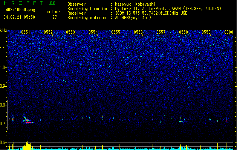Image resolution: width=237 pixels, height=150 pixels.
Task: Click the 0.8 kHz axis label
Action: click(3, 105)
